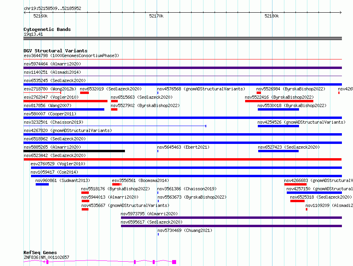Select the nsv6523442 Sedlazeck2020 red bar
This screenshot has height=266, width=353.
182,159
